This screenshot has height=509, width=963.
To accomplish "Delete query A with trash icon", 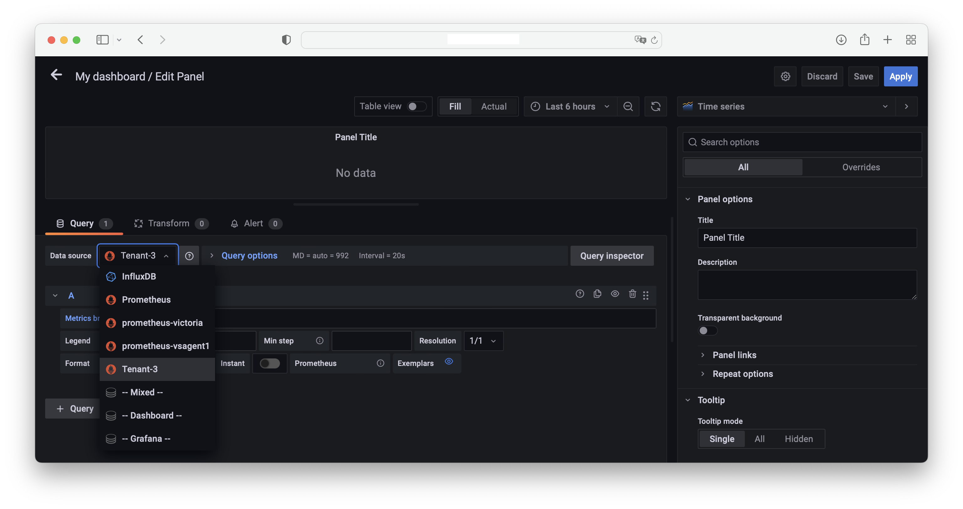I will tap(632, 294).
